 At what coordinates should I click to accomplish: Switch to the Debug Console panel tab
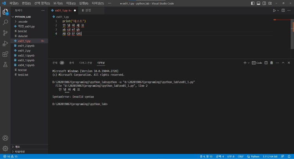click(x=86, y=63)
